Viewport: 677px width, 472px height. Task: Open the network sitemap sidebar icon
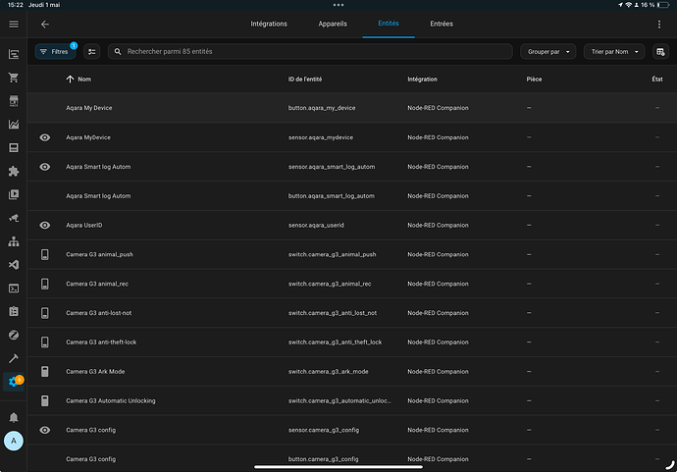[14, 241]
